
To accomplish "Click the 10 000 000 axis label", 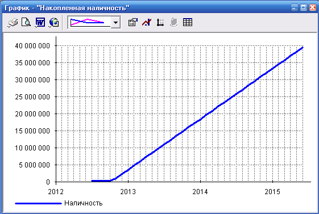I will 32,148.
